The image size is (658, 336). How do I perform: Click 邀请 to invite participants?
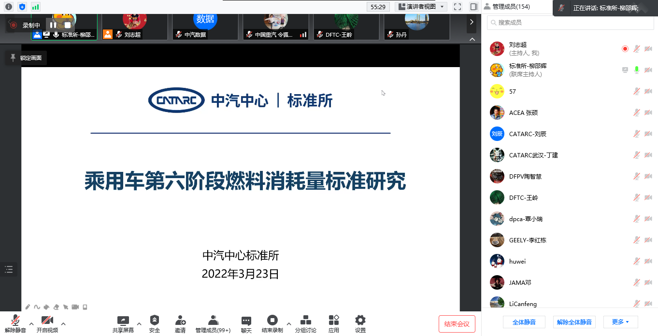[180, 323]
